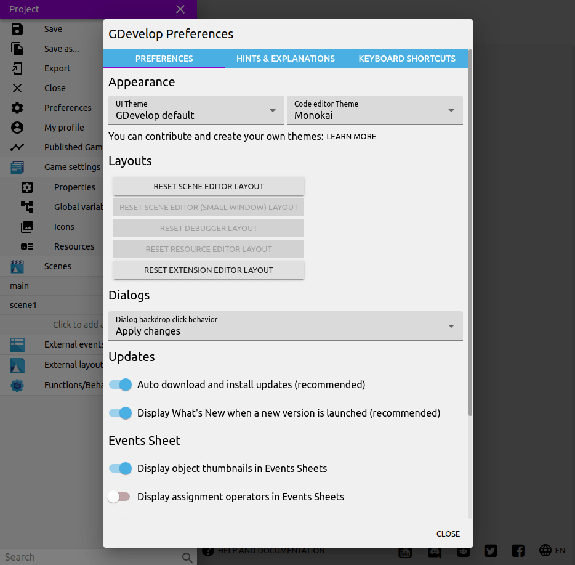Screen dimensions: 575x565
Task: Switch to Keyboard Shortcuts tab
Action: click(x=407, y=59)
